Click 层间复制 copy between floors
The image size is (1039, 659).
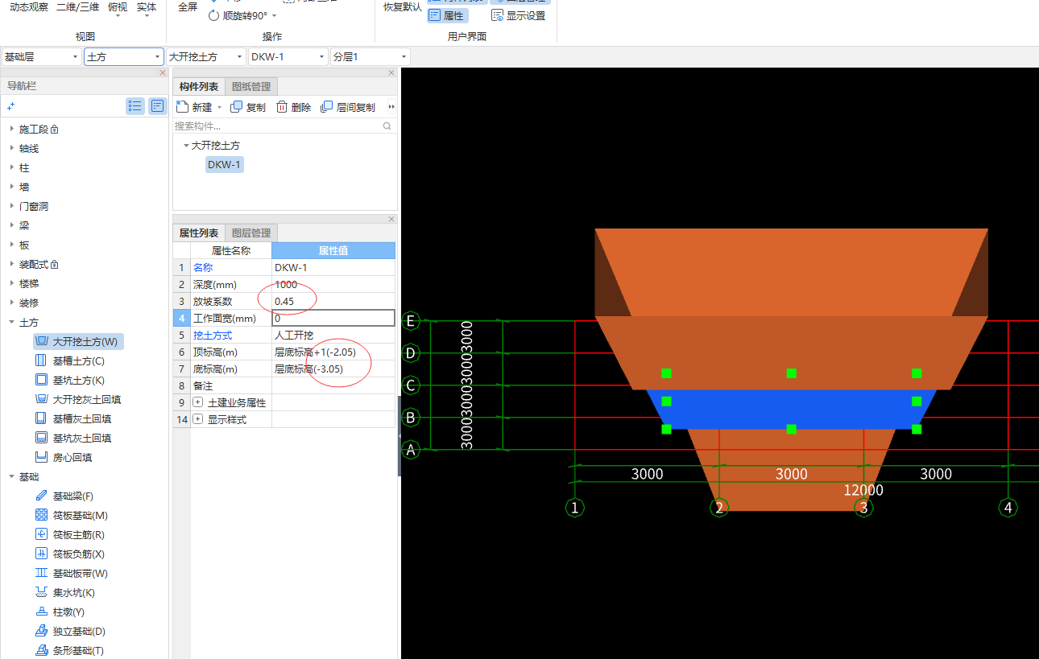point(347,107)
